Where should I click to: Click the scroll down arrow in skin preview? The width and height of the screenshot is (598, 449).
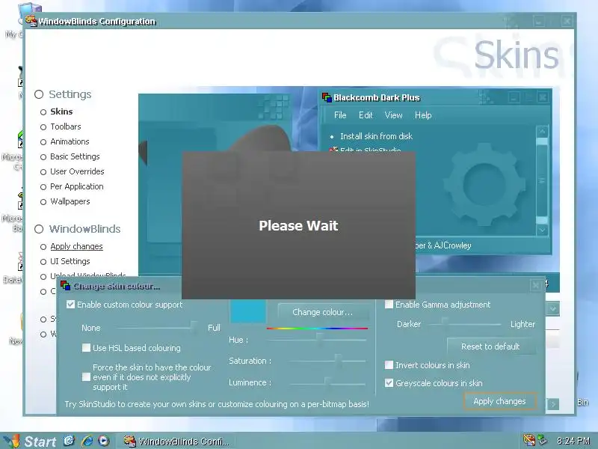pyautogui.click(x=542, y=230)
